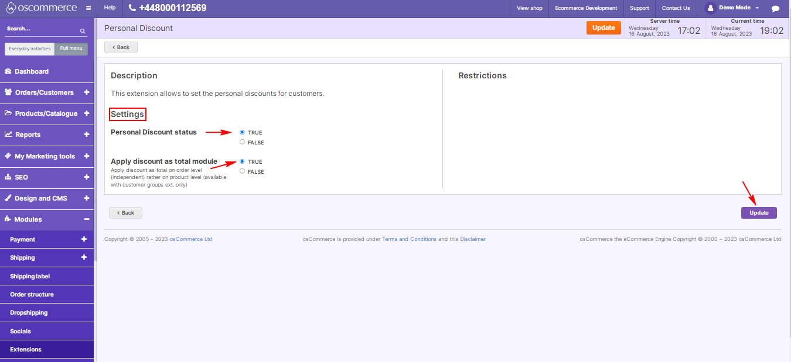Open Ecommerce Development link
This screenshot has width=791, height=362.
pyautogui.click(x=586, y=8)
